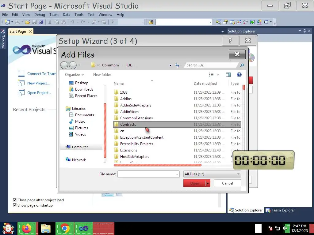Toggle the preview pane icon

228,75
